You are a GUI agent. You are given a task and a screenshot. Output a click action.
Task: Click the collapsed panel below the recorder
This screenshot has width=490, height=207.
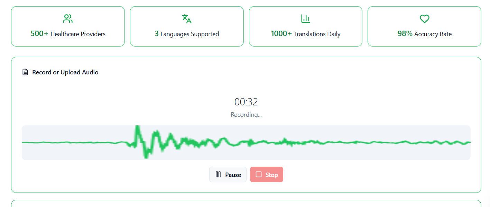coord(246,203)
